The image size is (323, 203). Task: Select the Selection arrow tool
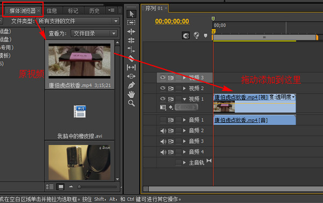pos(131,14)
